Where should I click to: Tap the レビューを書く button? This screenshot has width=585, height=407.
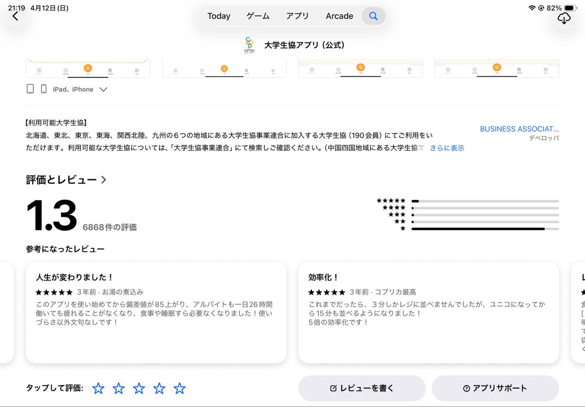tap(362, 388)
